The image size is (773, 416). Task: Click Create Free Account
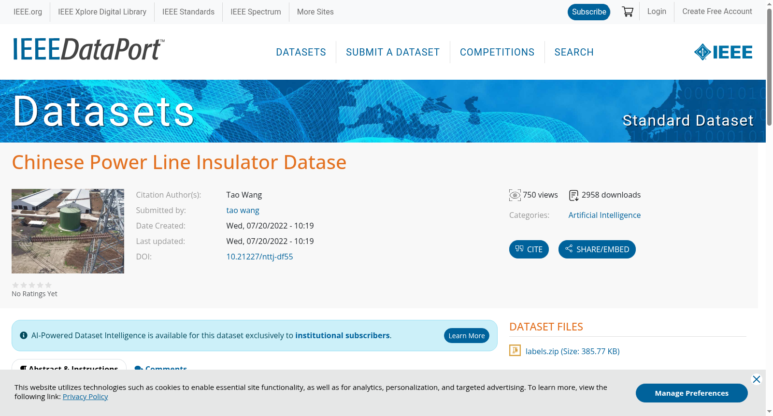pos(717,12)
